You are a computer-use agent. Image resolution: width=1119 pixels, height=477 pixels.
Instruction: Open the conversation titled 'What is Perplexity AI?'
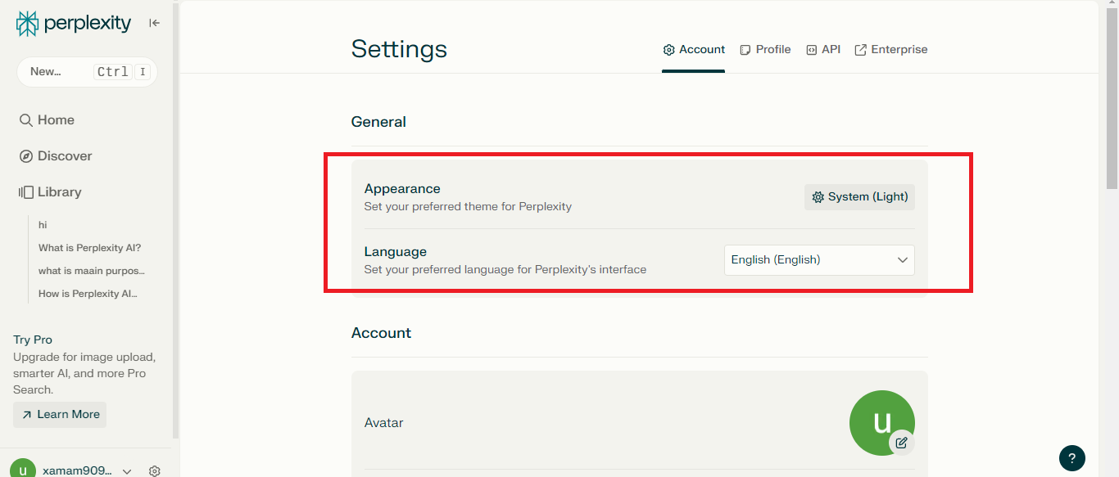point(89,247)
